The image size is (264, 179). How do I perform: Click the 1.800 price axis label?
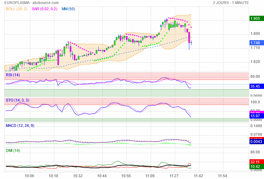255,34
